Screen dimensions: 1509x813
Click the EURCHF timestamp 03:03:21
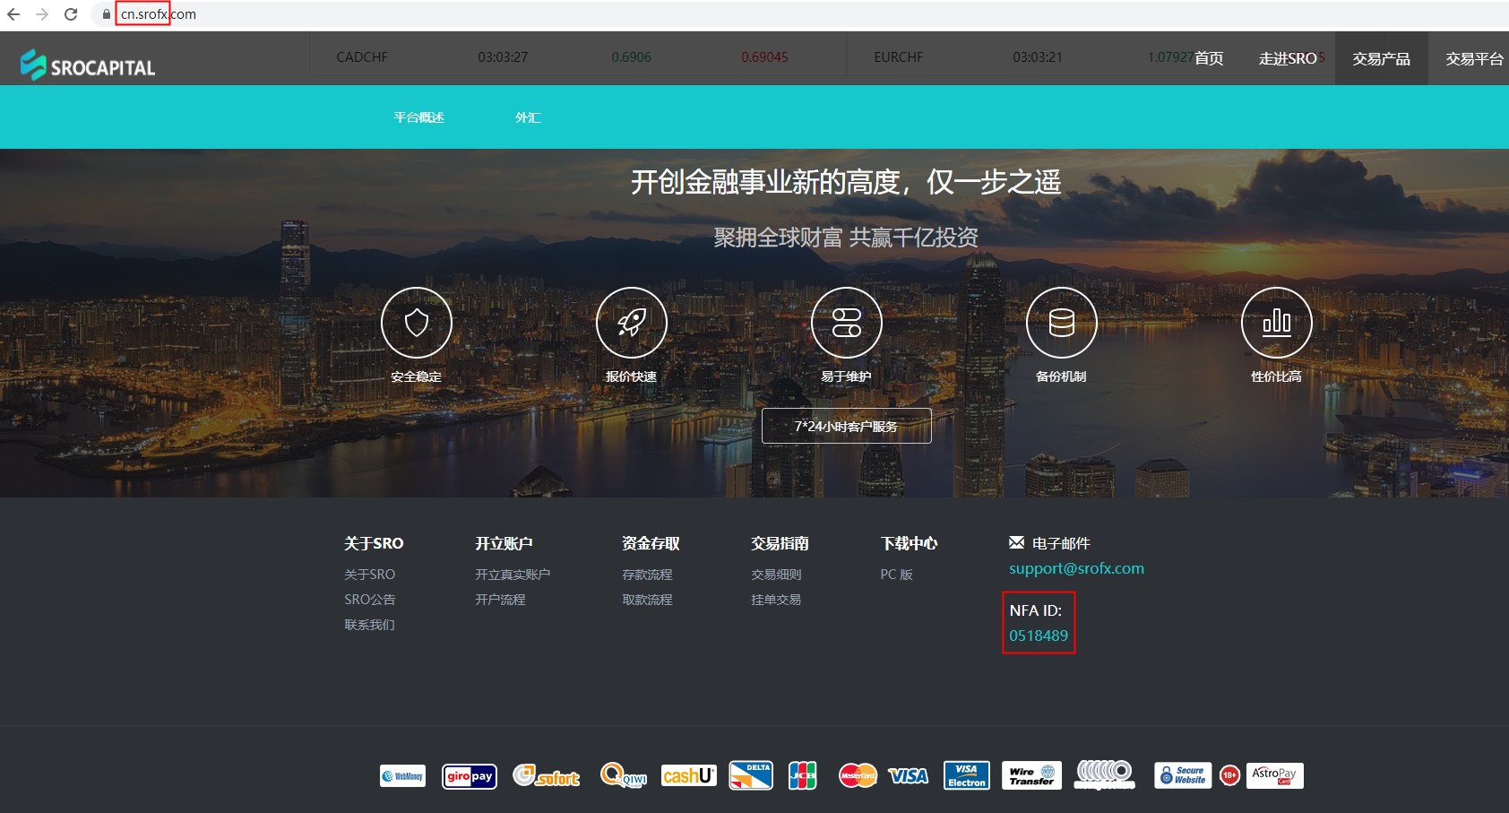(1038, 57)
